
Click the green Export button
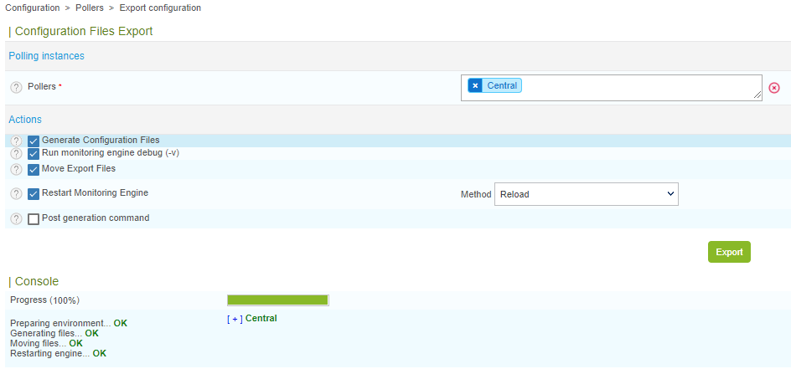coord(729,252)
